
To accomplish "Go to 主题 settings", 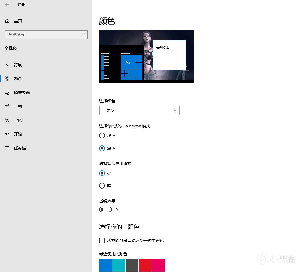I will [x=46, y=106].
